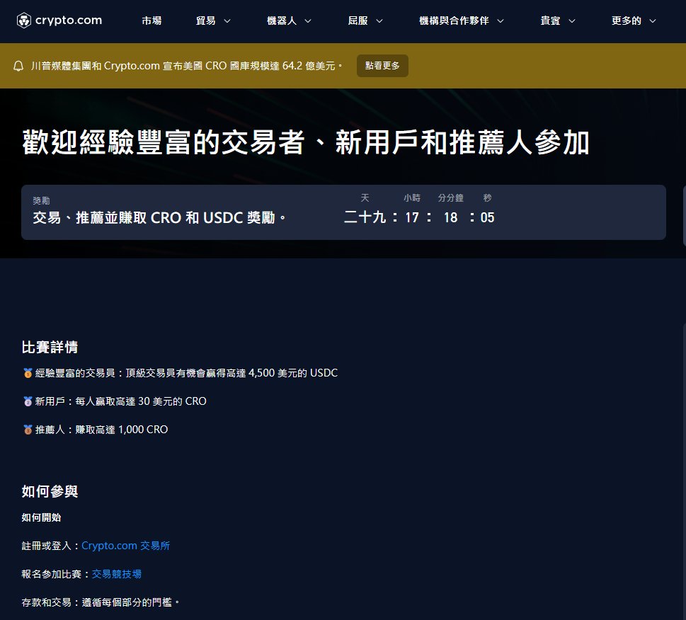Open the 機器人 navigation menu
This screenshot has height=620, width=686.
(x=289, y=21)
